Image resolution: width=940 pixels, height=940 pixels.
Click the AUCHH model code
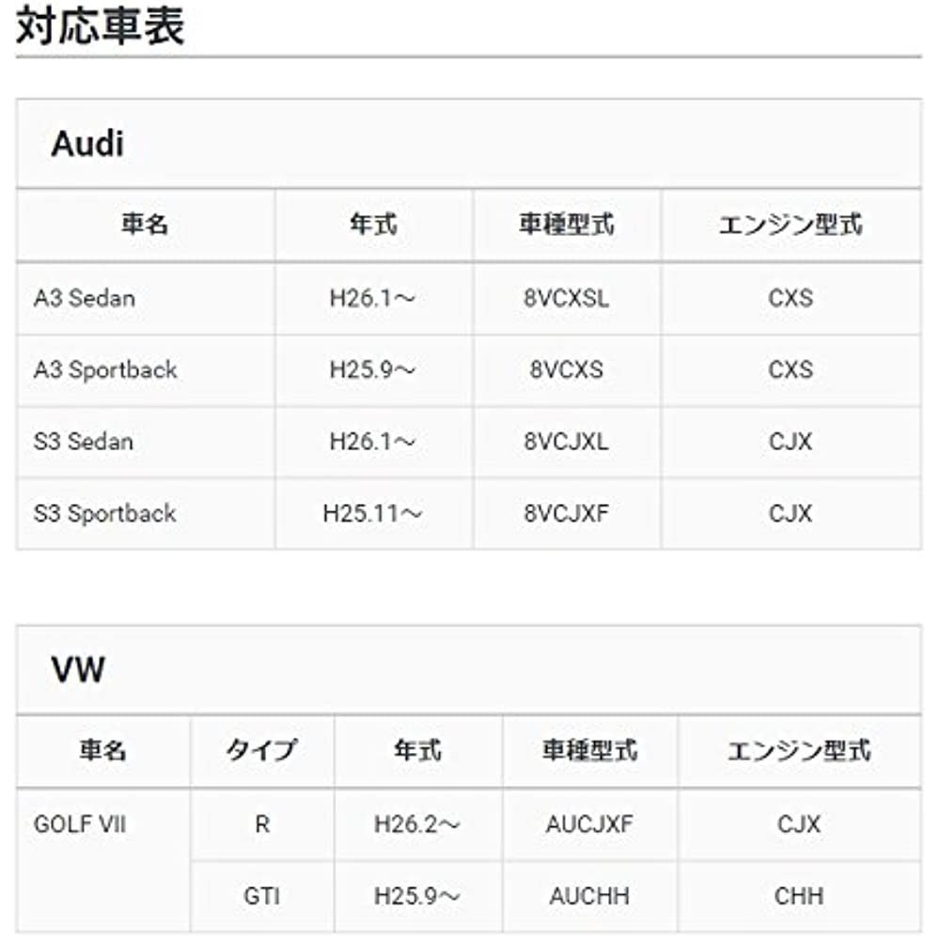click(x=589, y=896)
